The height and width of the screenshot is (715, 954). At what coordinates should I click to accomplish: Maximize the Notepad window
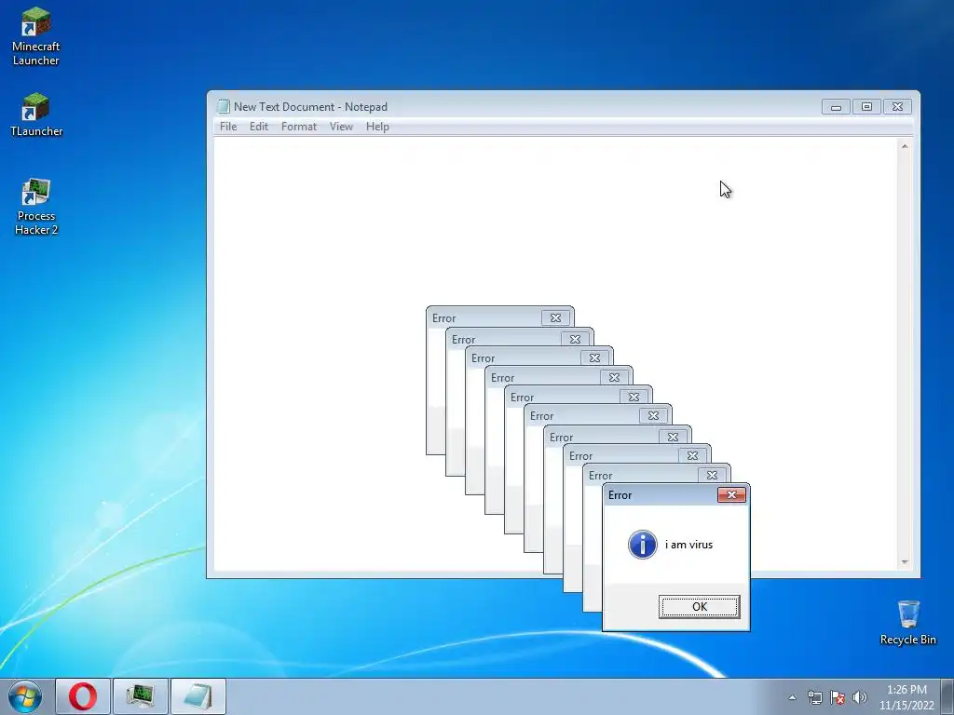coord(866,107)
